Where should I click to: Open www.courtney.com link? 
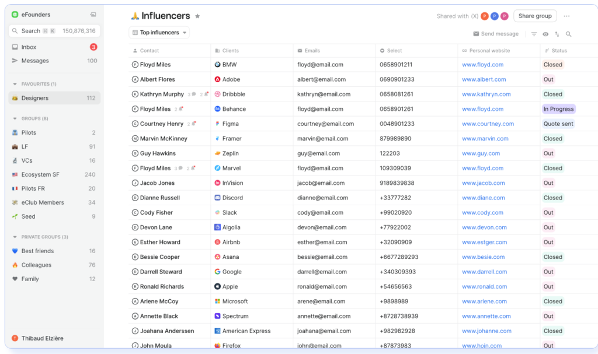488,124
